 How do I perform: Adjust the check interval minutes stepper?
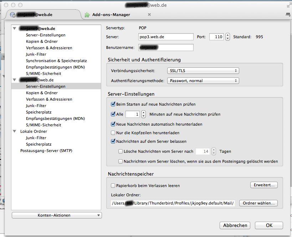pos(143,114)
